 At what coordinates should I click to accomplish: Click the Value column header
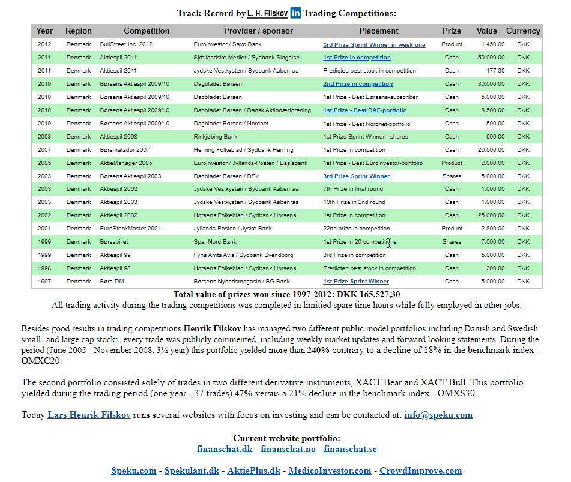pos(486,31)
